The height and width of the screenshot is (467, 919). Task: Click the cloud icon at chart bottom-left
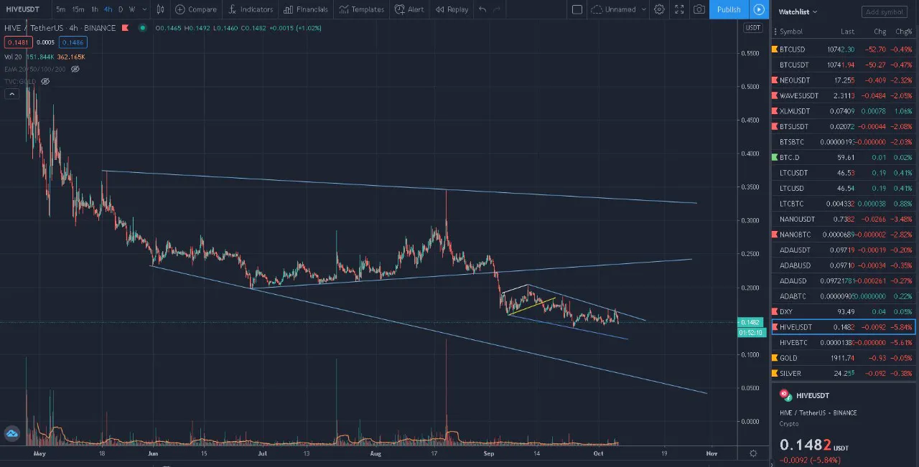(x=12, y=433)
